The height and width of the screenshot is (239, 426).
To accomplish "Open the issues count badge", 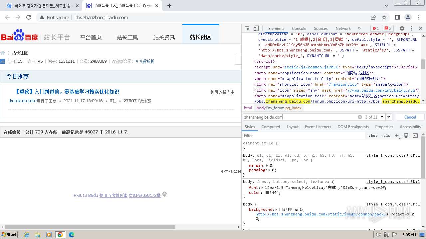I will click(x=387, y=29).
